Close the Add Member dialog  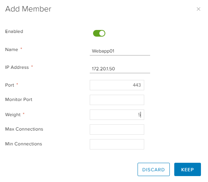pos(198,9)
